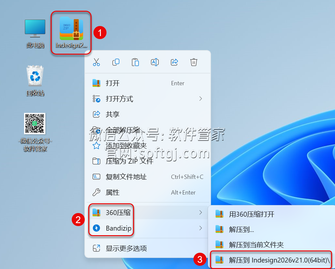This screenshot has height=269, width=335.
Task: Choose 添加到收藏夹 menu entry
Action: tap(148, 145)
